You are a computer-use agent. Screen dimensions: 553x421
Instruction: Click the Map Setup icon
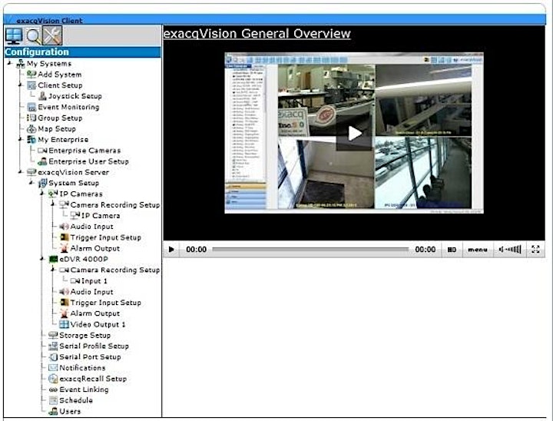pyautogui.click(x=31, y=129)
